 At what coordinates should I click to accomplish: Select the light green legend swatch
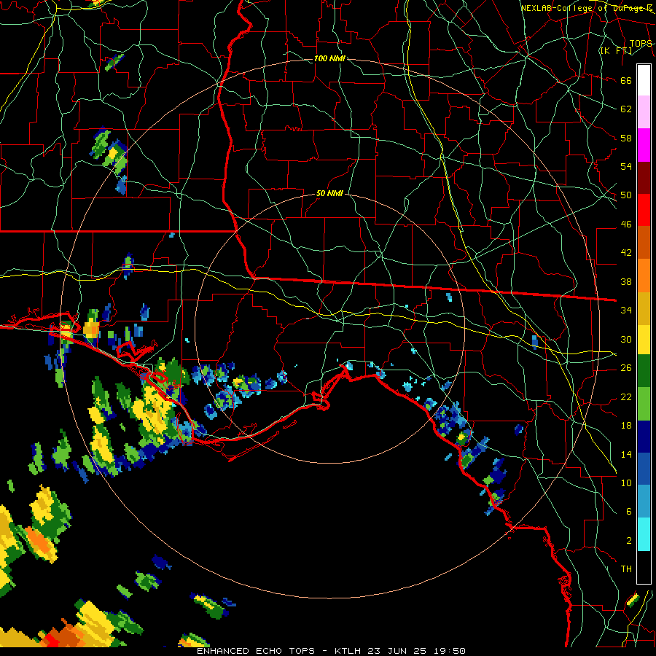pos(644,404)
